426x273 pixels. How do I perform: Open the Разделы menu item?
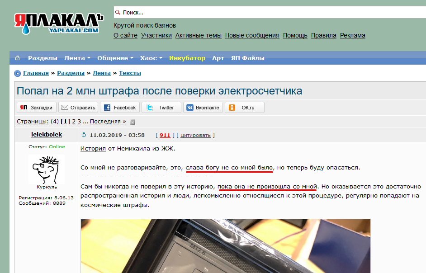tap(43, 58)
